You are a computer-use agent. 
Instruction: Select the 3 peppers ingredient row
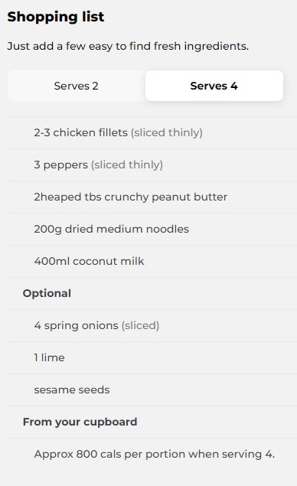pos(152,165)
